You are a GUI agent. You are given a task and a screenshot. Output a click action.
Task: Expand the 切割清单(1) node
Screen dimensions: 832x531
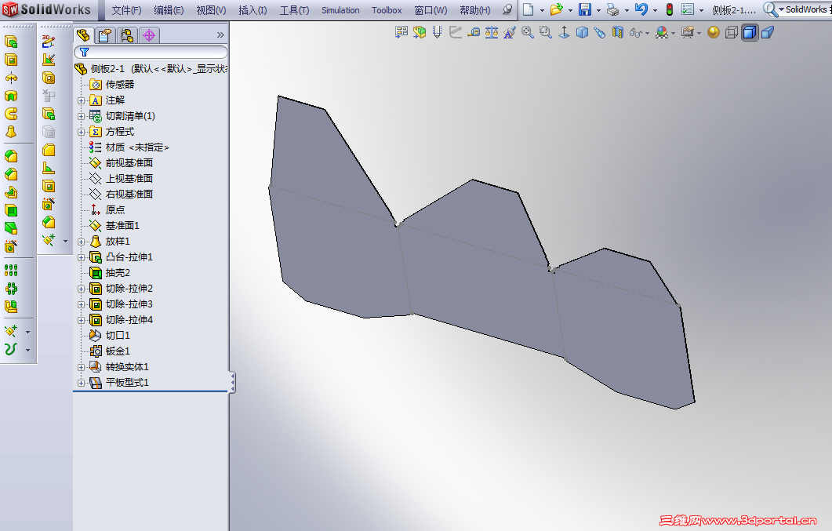pos(81,116)
